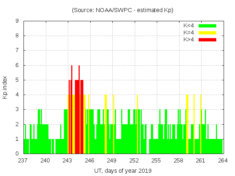Click the x-axis tick label 246
The height and width of the screenshot is (176, 235).
[x=90, y=161]
